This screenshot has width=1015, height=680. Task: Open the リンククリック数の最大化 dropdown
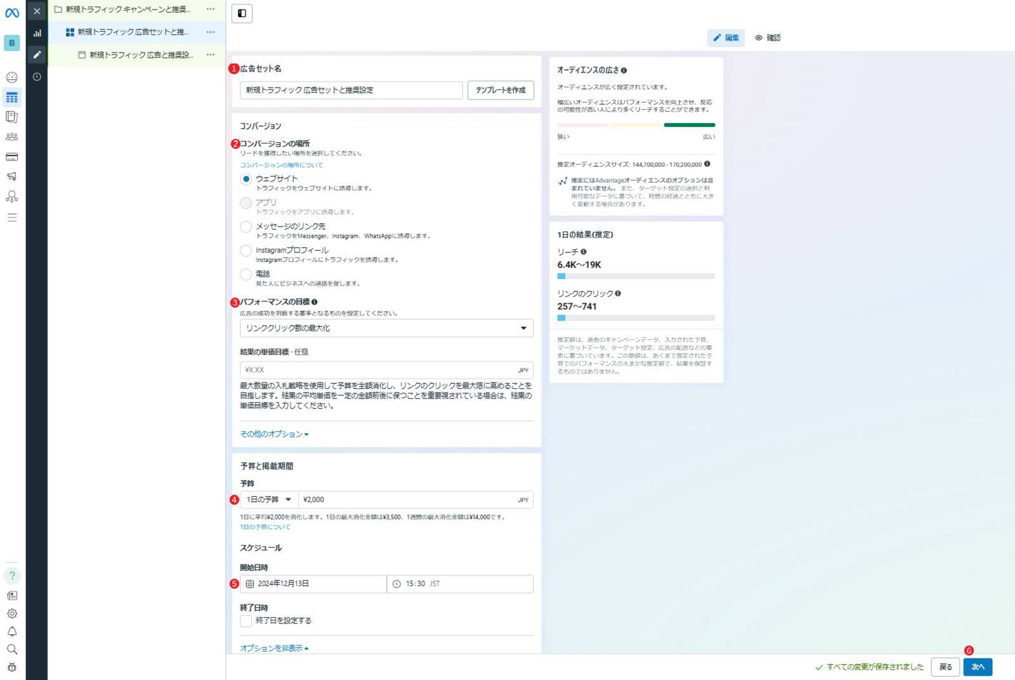pos(386,328)
